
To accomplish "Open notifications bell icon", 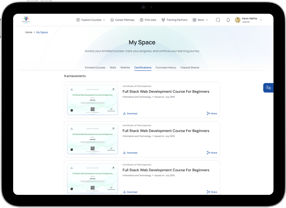I will [228, 20].
